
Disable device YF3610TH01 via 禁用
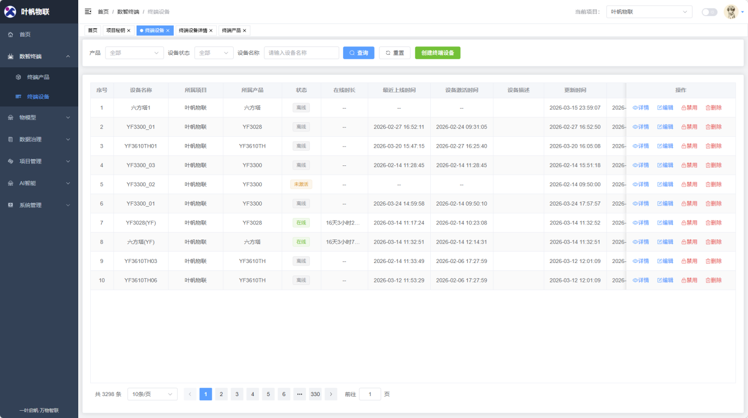[x=689, y=146]
